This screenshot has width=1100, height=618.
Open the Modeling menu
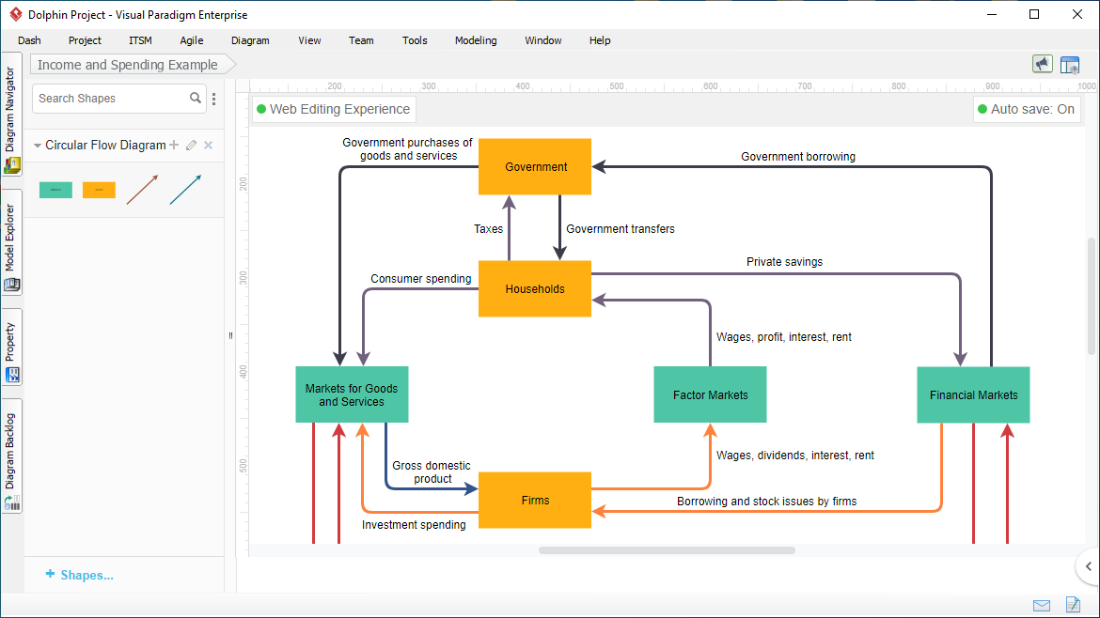[476, 40]
